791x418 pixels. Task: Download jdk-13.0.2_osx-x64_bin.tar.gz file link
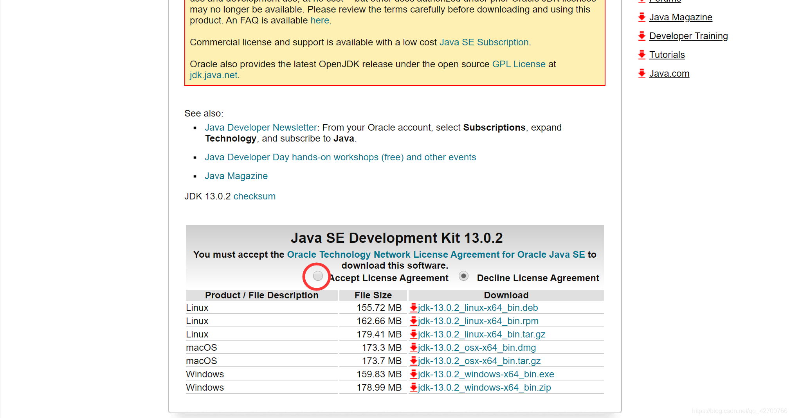[x=479, y=361]
